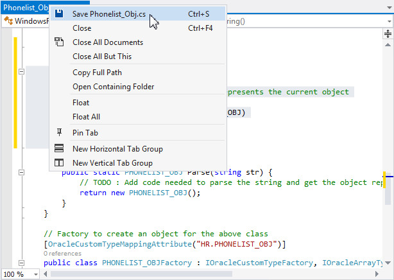The height and width of the screenshot is (280, 394).
Task: Choose Close All But This
Action: coord(138,56)
